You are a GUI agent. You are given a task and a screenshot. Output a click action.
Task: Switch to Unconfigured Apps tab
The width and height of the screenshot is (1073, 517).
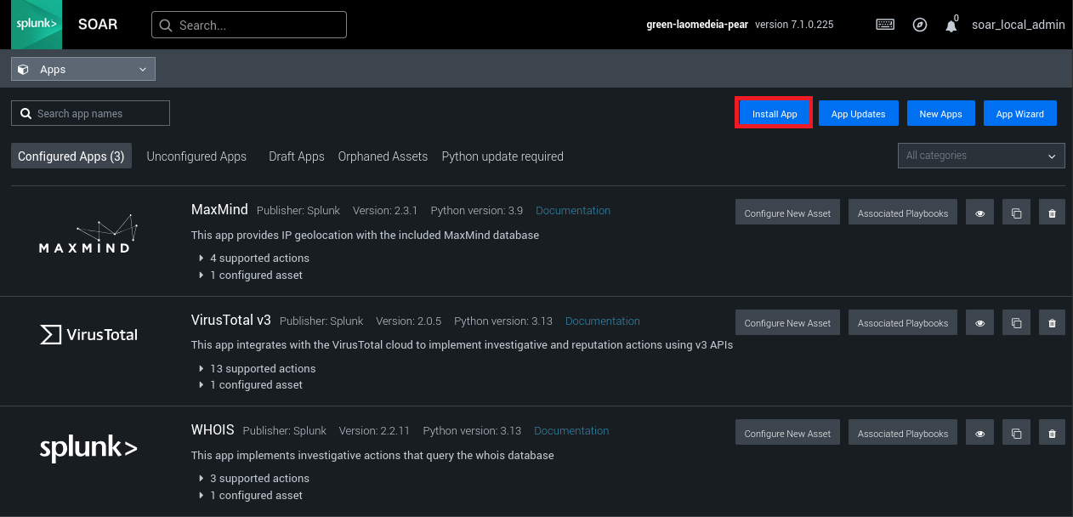click(196, 156)
